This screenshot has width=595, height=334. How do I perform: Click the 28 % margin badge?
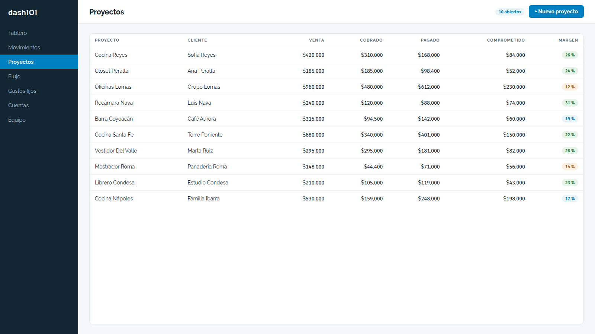[x=570, y=151]
